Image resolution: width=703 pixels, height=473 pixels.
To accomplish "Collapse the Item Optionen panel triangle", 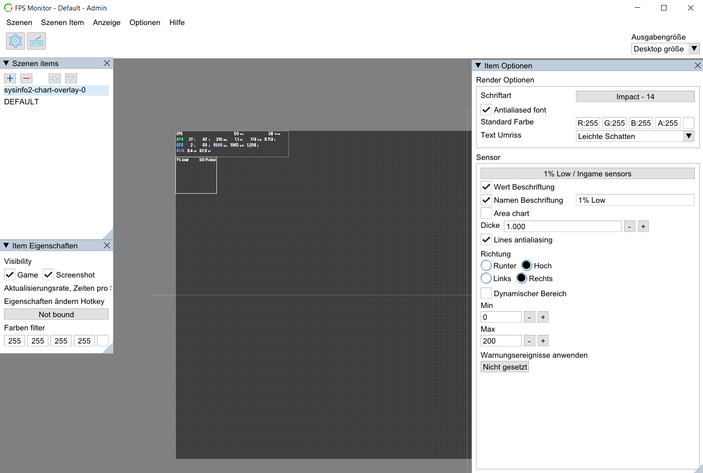I will (x=478, y=66).
